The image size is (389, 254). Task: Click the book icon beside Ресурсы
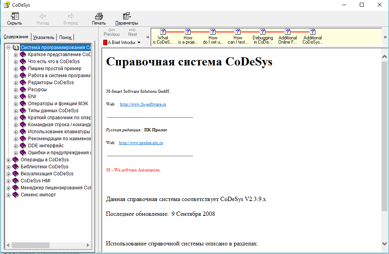coord(23,90)
